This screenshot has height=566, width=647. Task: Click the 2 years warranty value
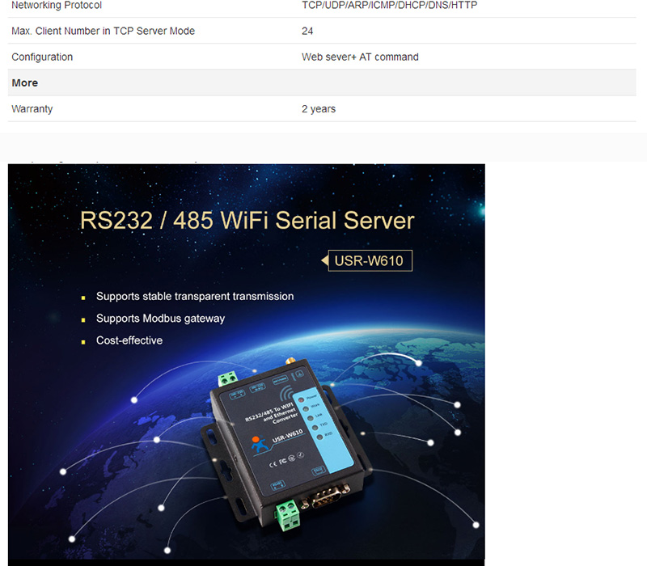click(319, 108)
